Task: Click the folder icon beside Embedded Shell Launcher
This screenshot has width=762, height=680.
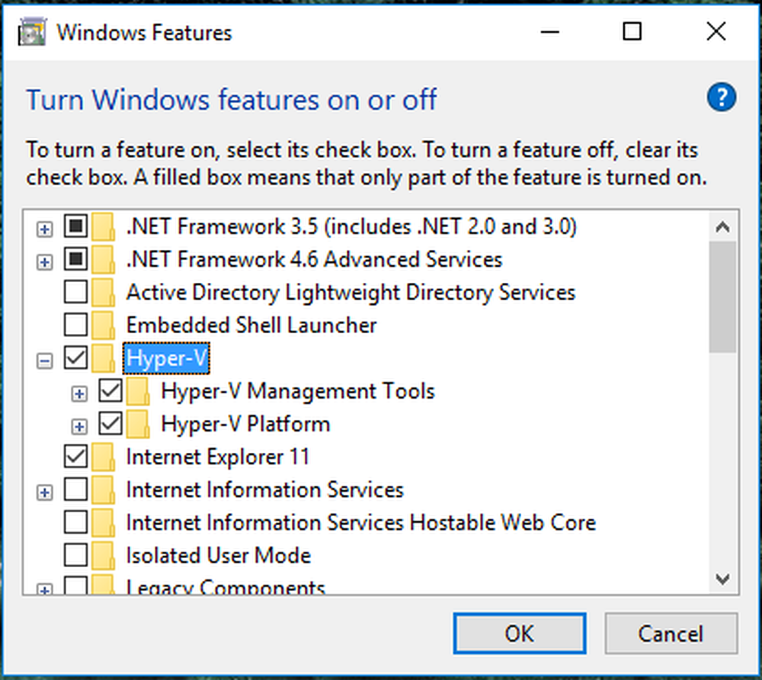Action: pyautogui.click(x=104, y=326)
